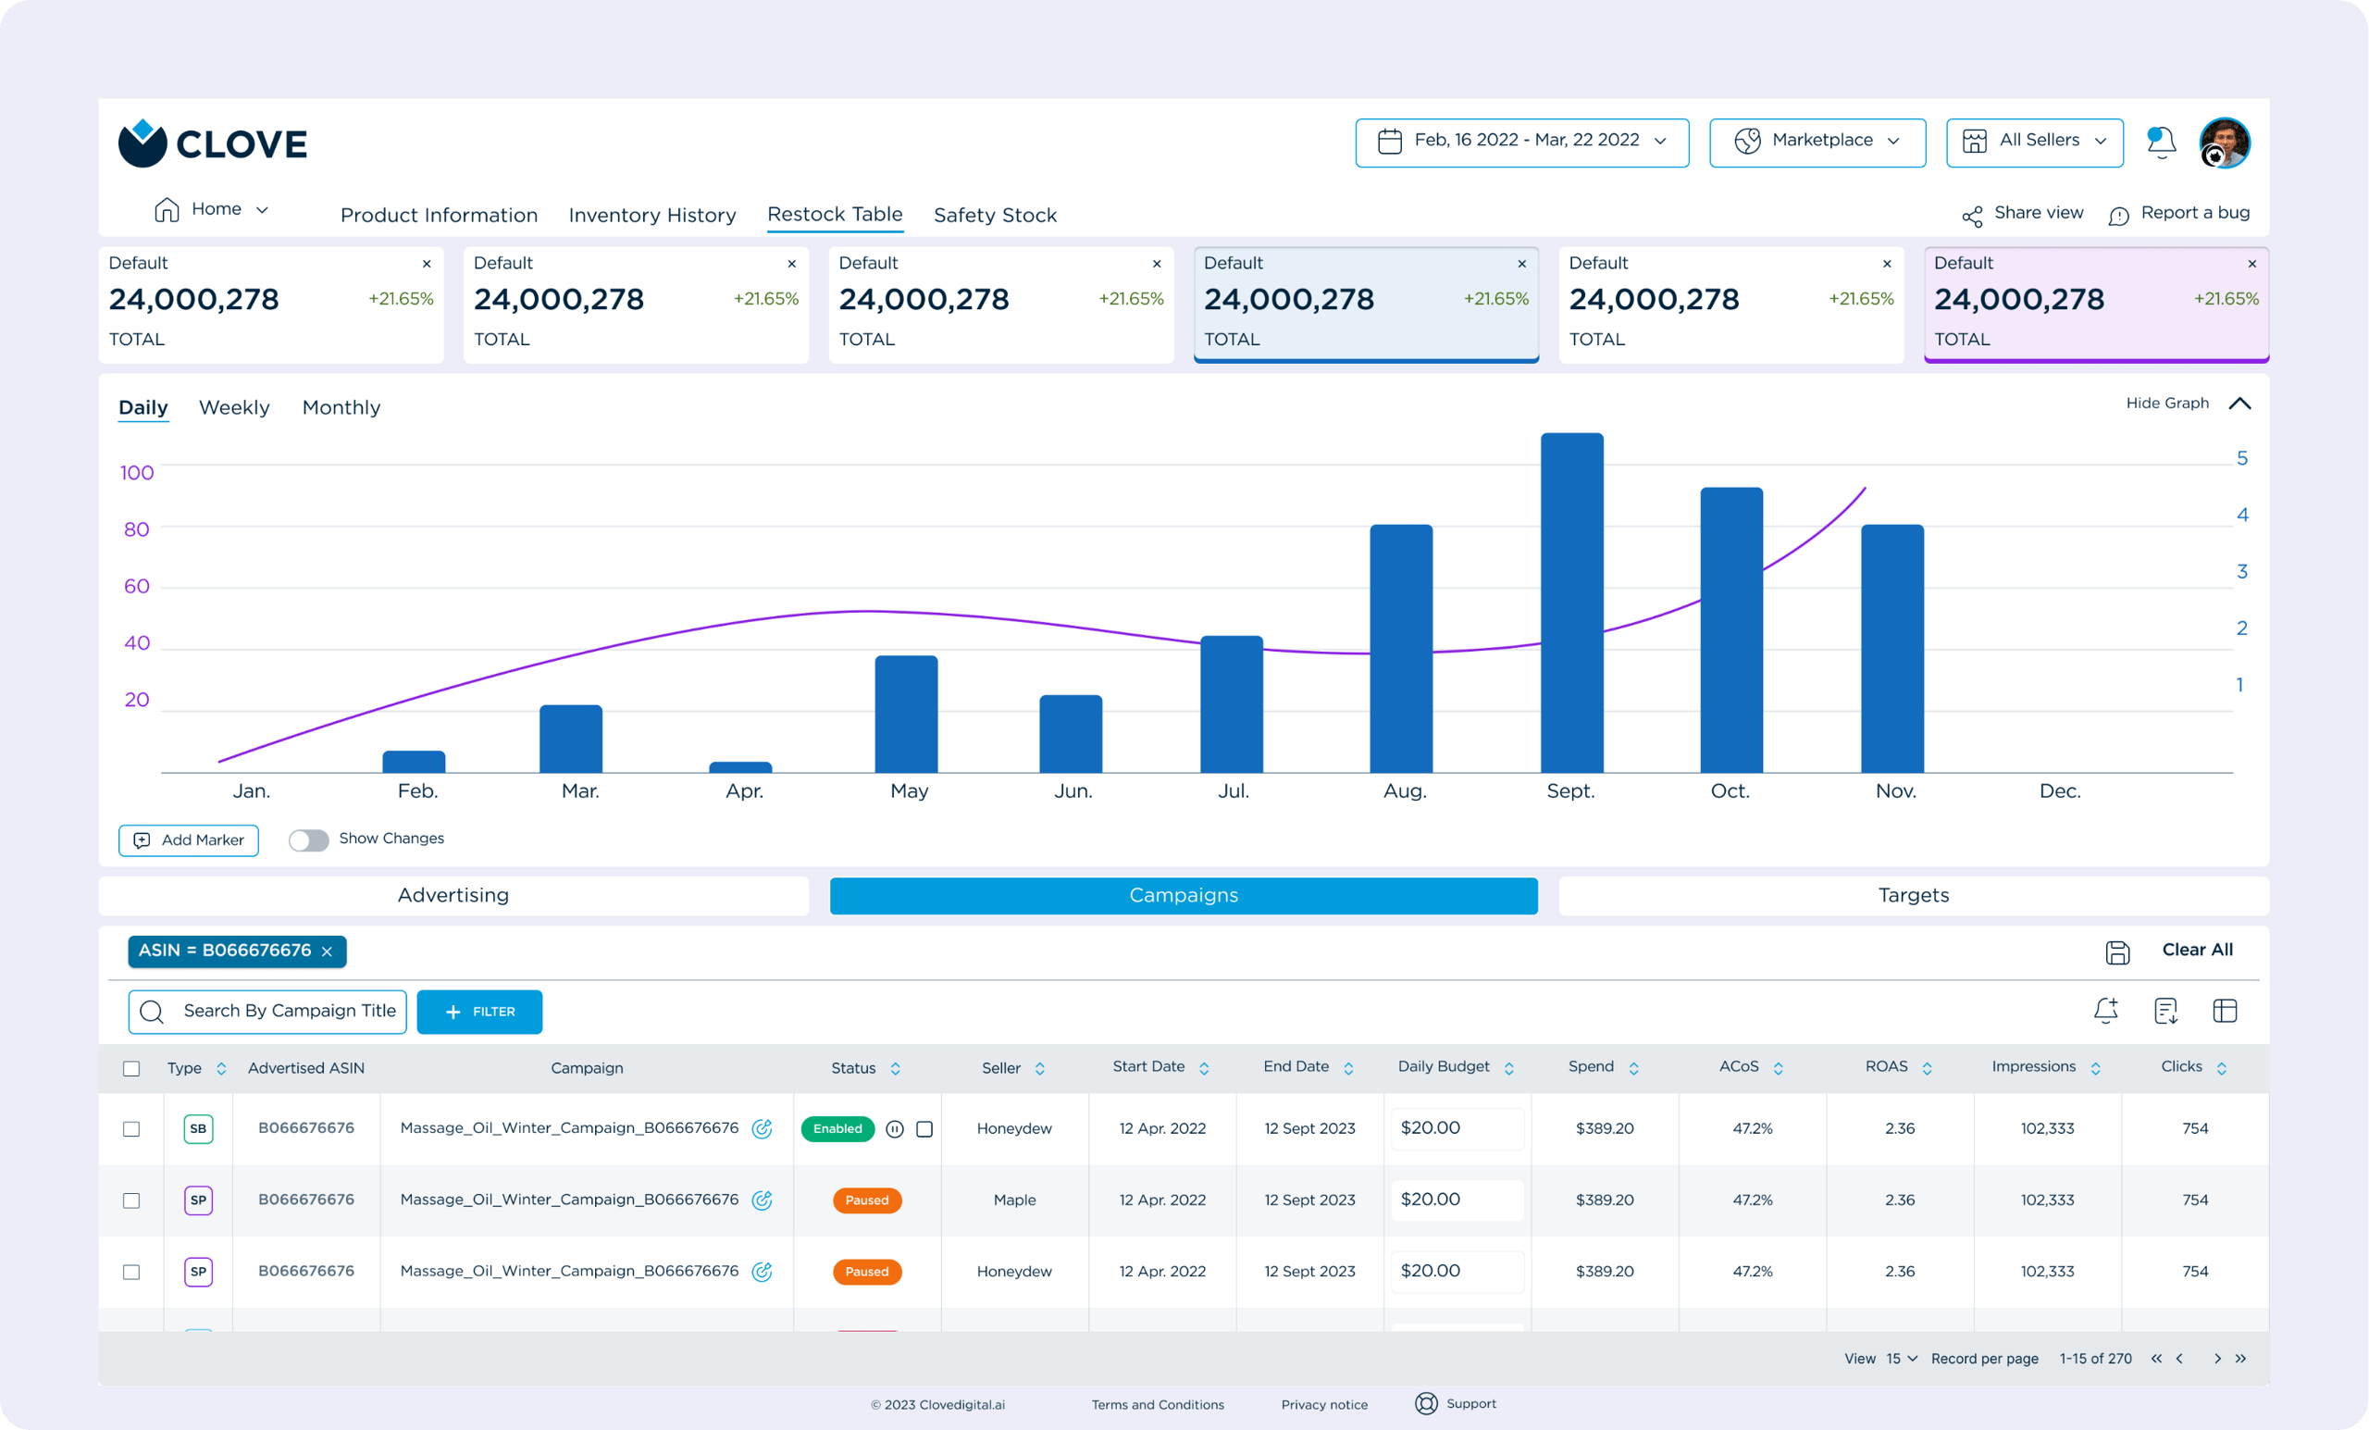
Task: Click the Add Marker button
Action: (189, 840)
